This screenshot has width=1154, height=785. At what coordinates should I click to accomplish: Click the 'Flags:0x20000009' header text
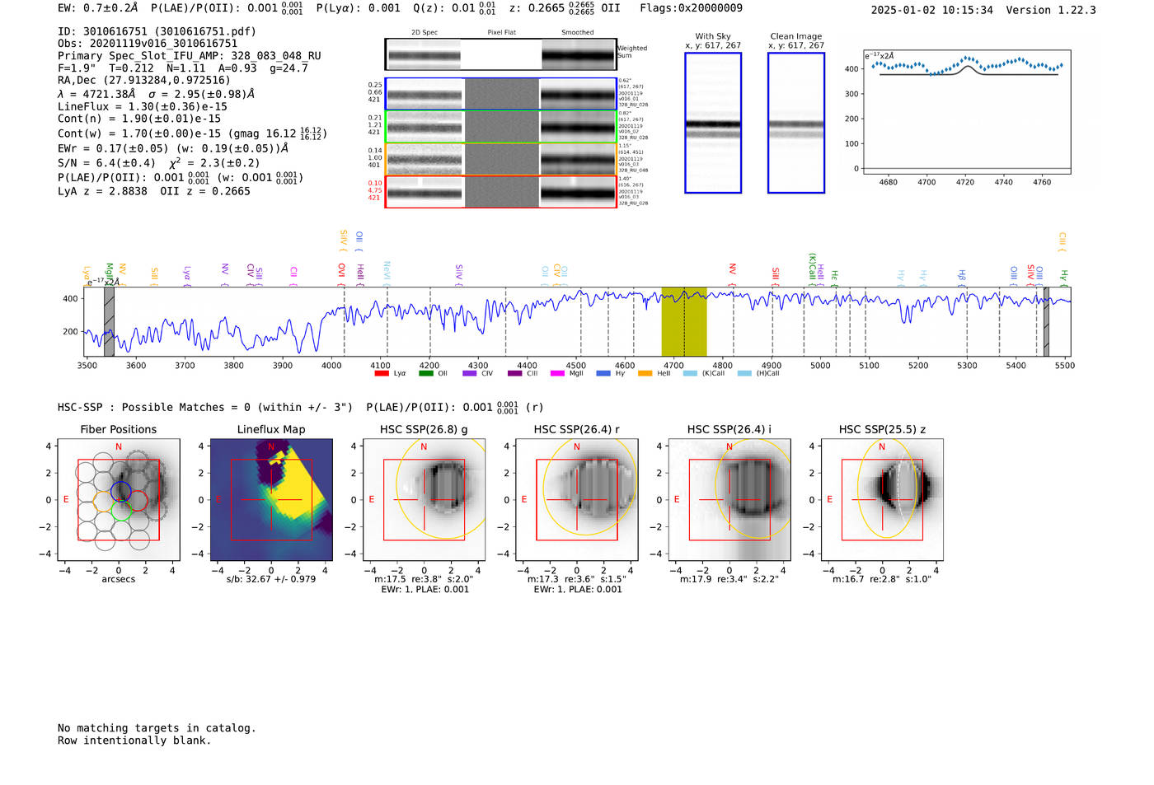[691, 8]
